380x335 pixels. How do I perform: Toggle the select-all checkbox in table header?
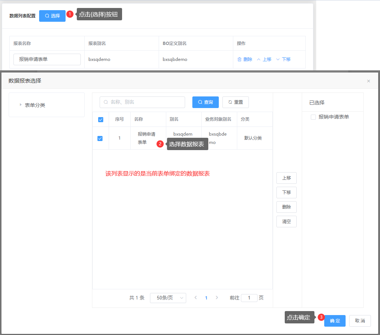pos(101,120)
